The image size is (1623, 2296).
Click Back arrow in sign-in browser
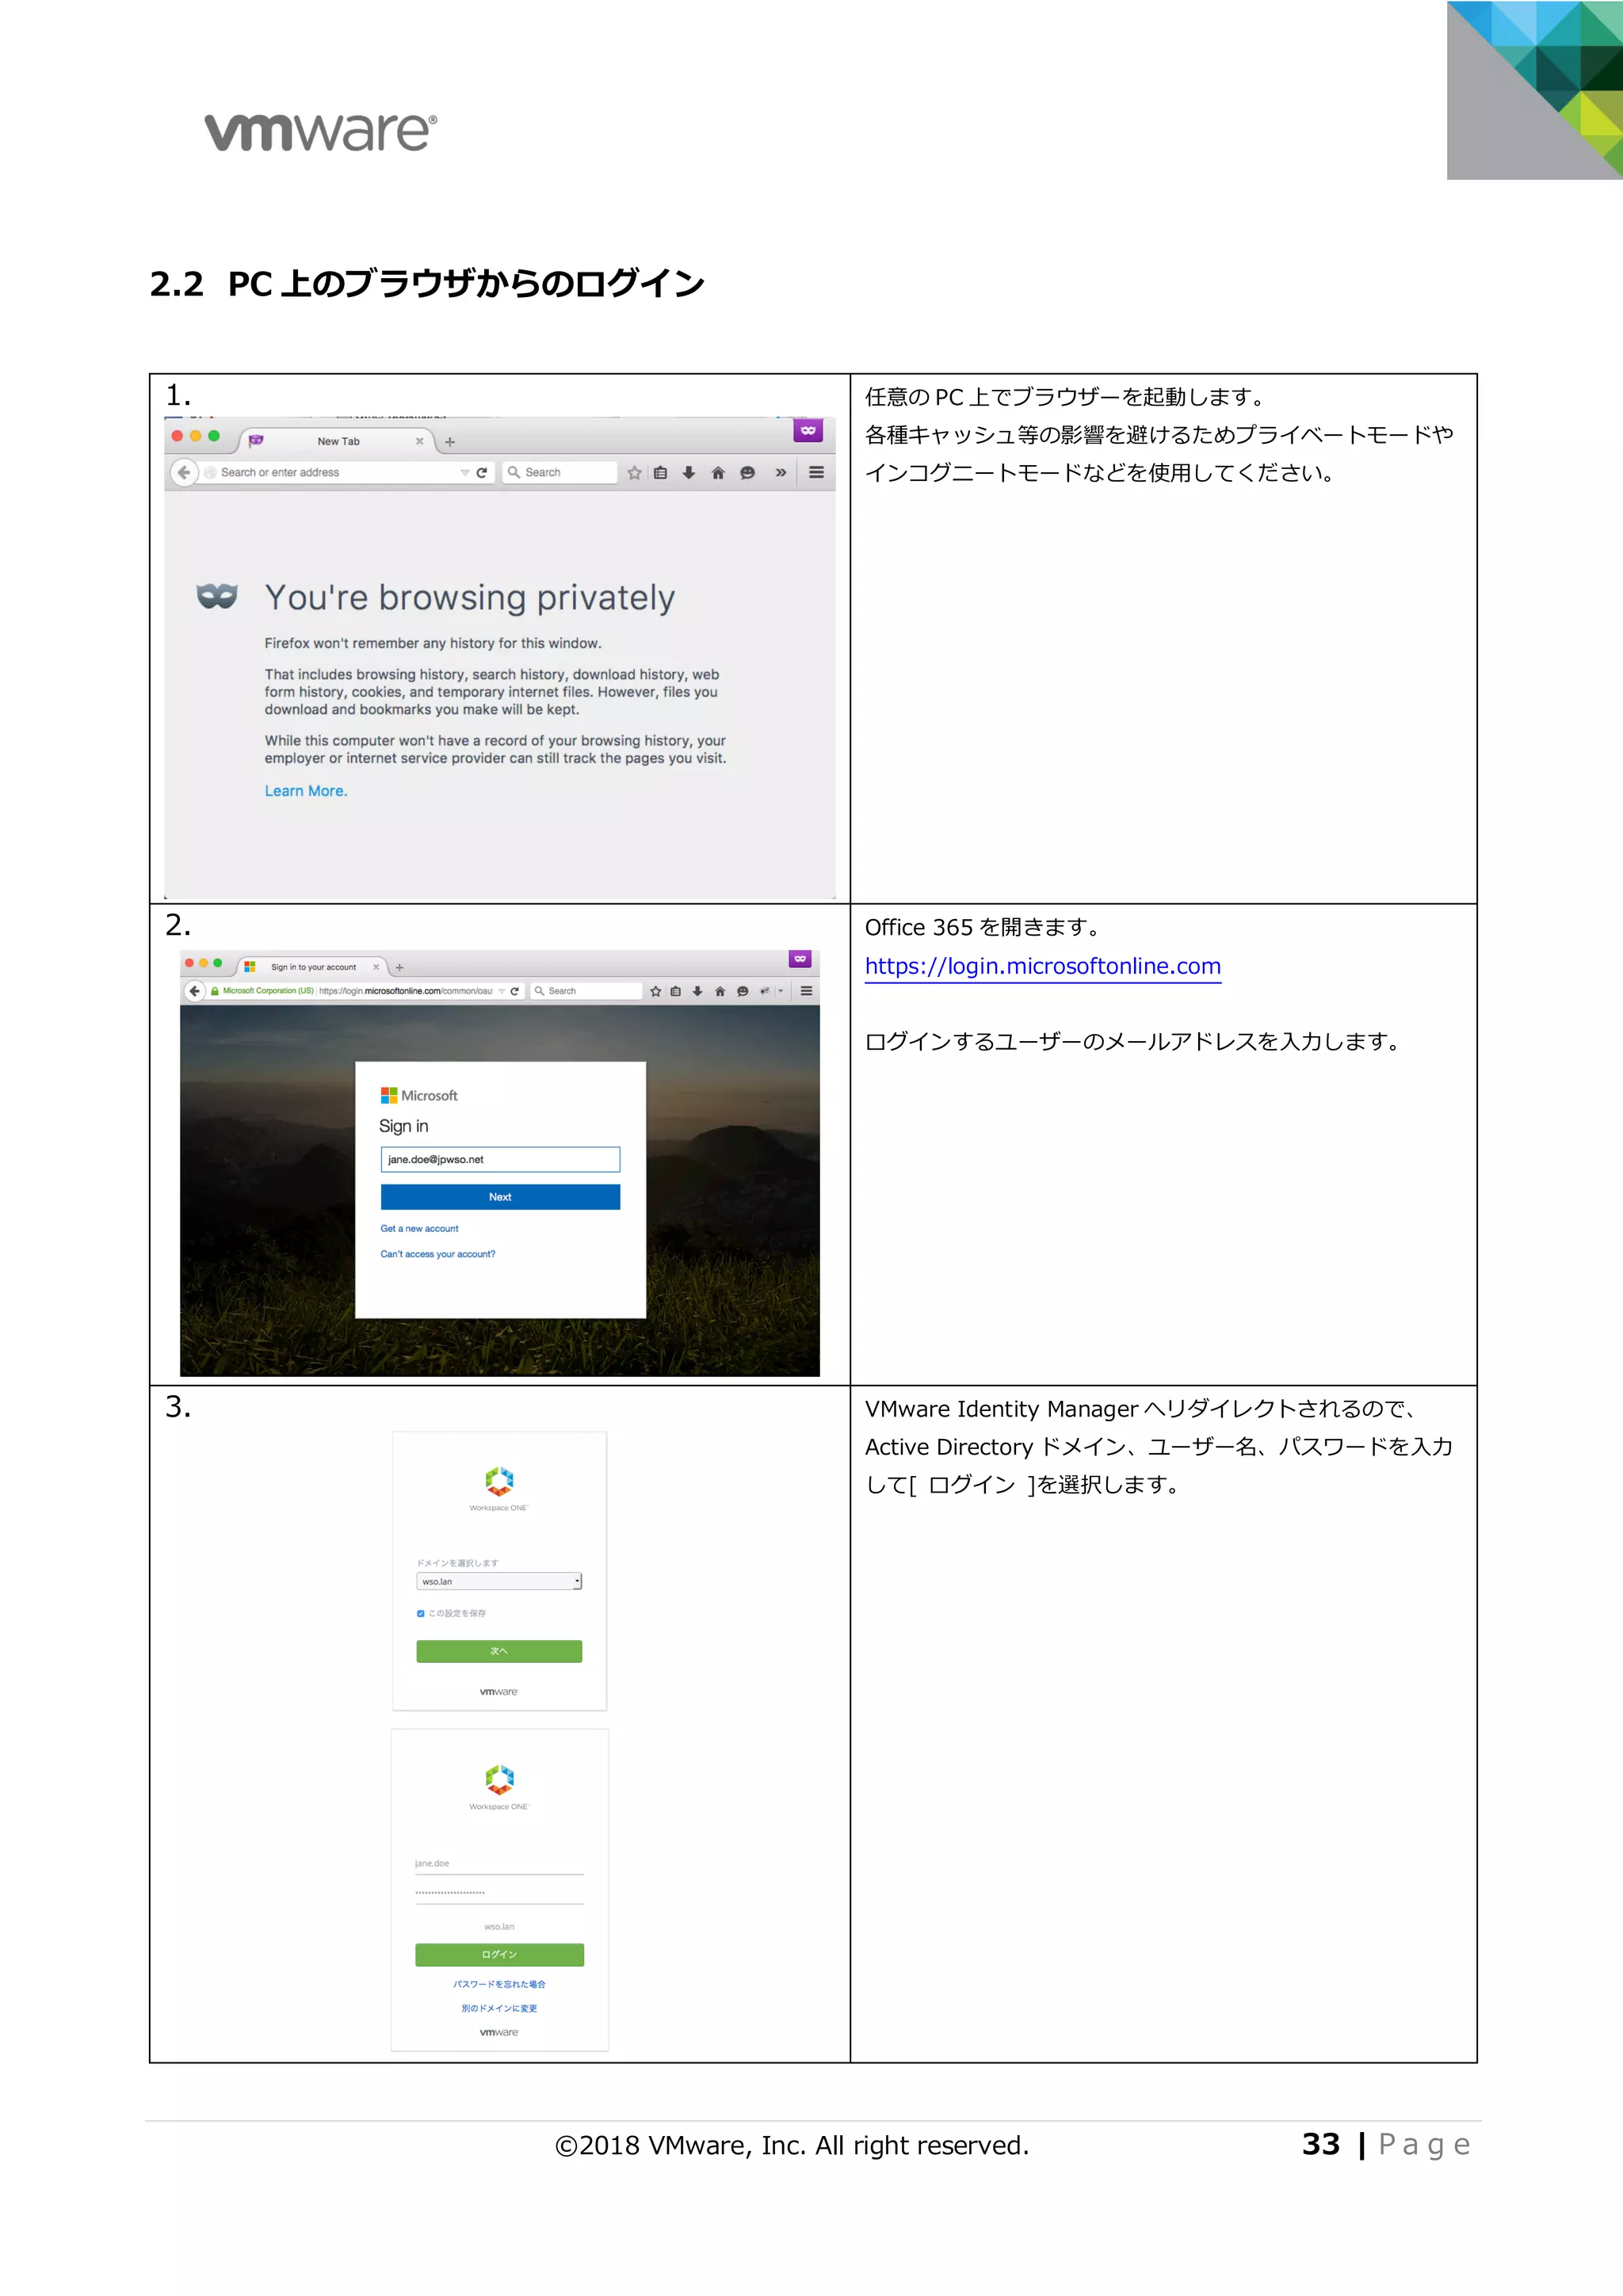click(x=195, y=991)
